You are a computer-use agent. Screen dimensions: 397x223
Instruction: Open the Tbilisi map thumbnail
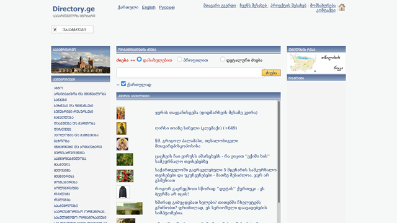click(303, 63)
